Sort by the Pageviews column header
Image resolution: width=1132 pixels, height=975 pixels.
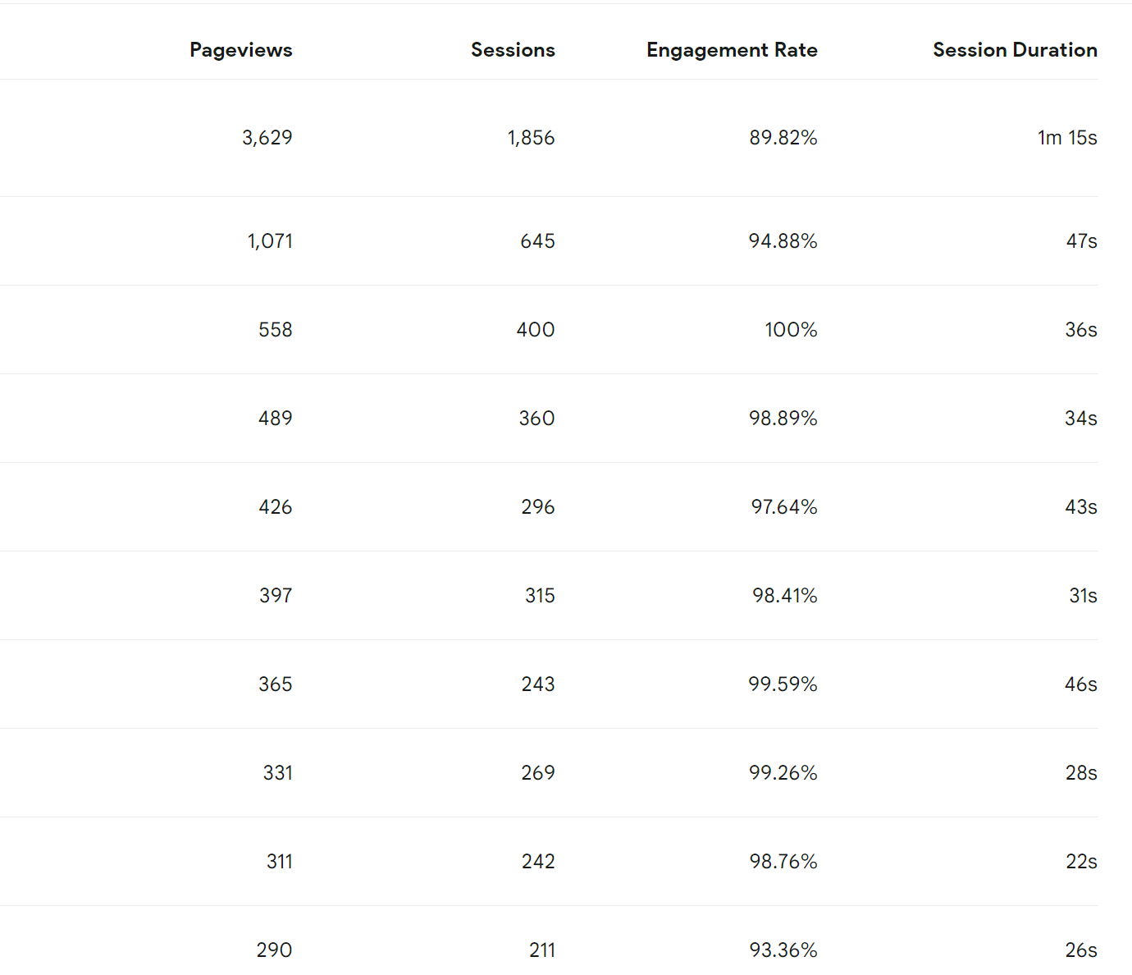[x=240, y=50]
